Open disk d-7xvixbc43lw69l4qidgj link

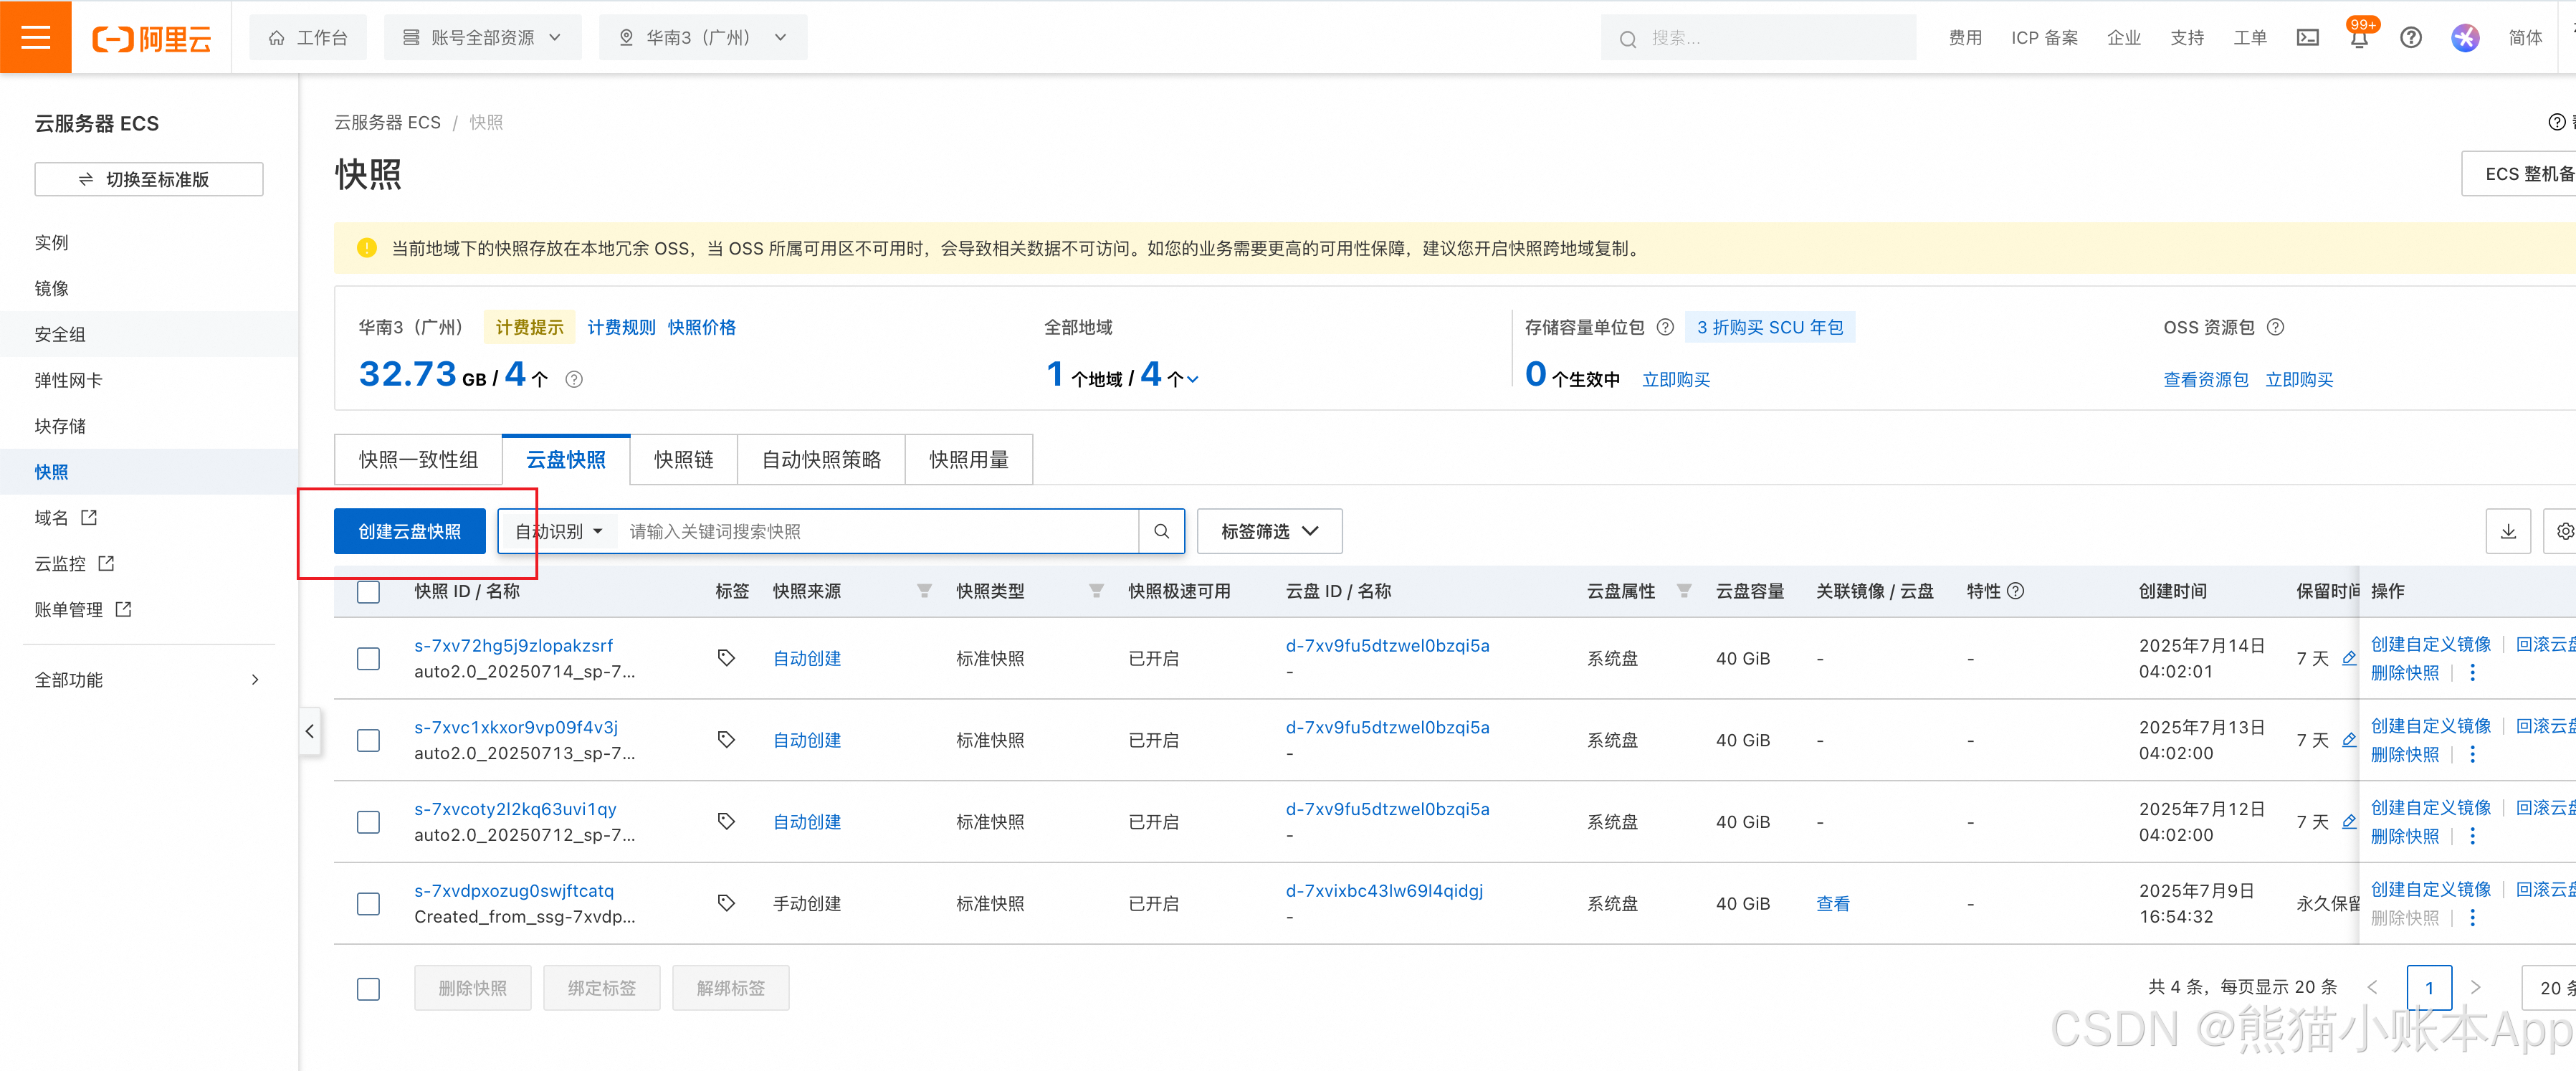pos(1384,890)
